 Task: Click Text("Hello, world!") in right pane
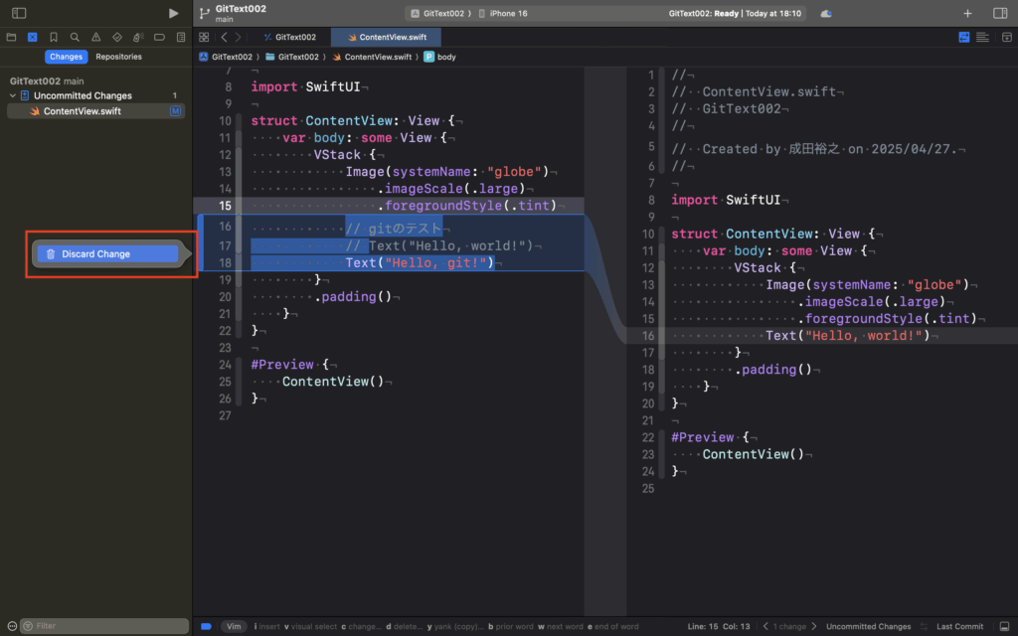coord(847,336)
